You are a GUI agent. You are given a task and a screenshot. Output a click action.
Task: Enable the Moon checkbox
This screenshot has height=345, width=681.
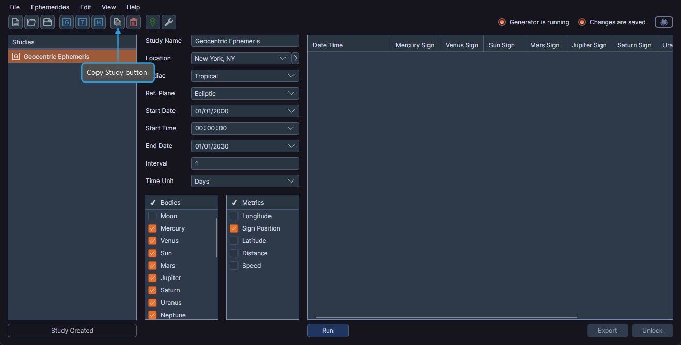pos(152,216)
